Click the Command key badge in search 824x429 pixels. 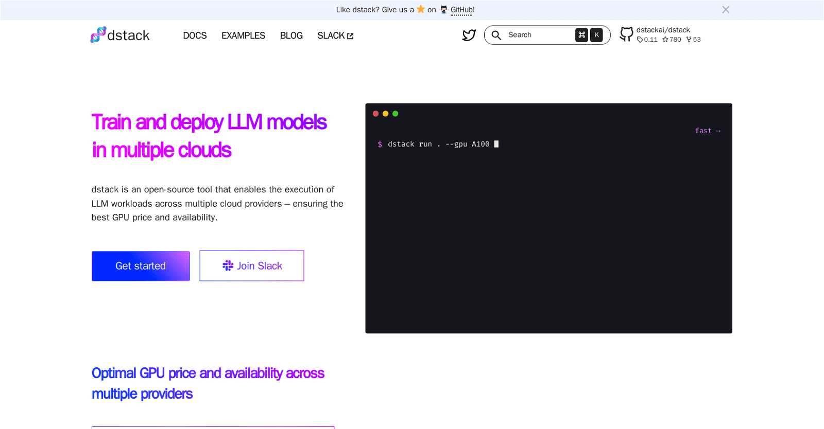pyautogui.click(x=581, y=35)
